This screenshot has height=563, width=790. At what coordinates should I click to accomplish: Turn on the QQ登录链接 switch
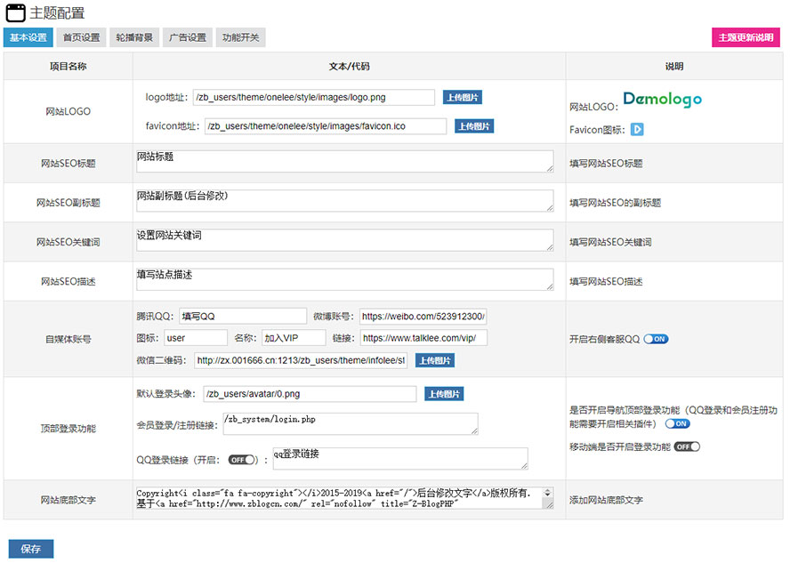243,460
